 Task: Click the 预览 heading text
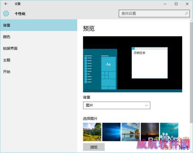point(89,29)
